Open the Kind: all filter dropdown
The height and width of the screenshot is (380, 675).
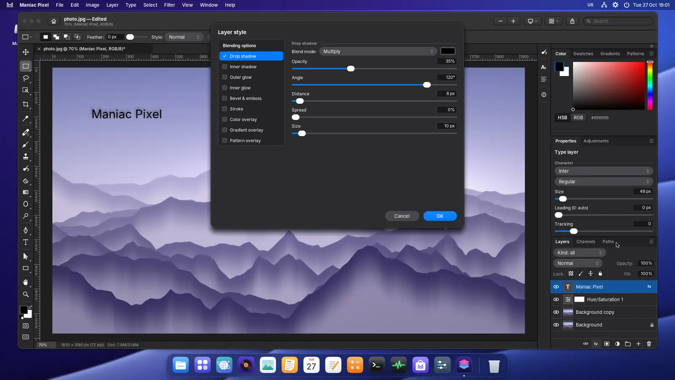coord(580,252)
